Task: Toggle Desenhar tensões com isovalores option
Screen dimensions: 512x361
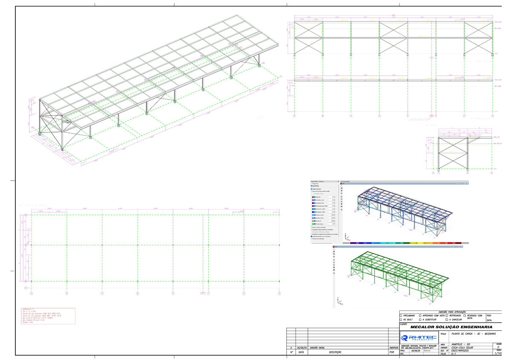Action: tap(311, 236)
